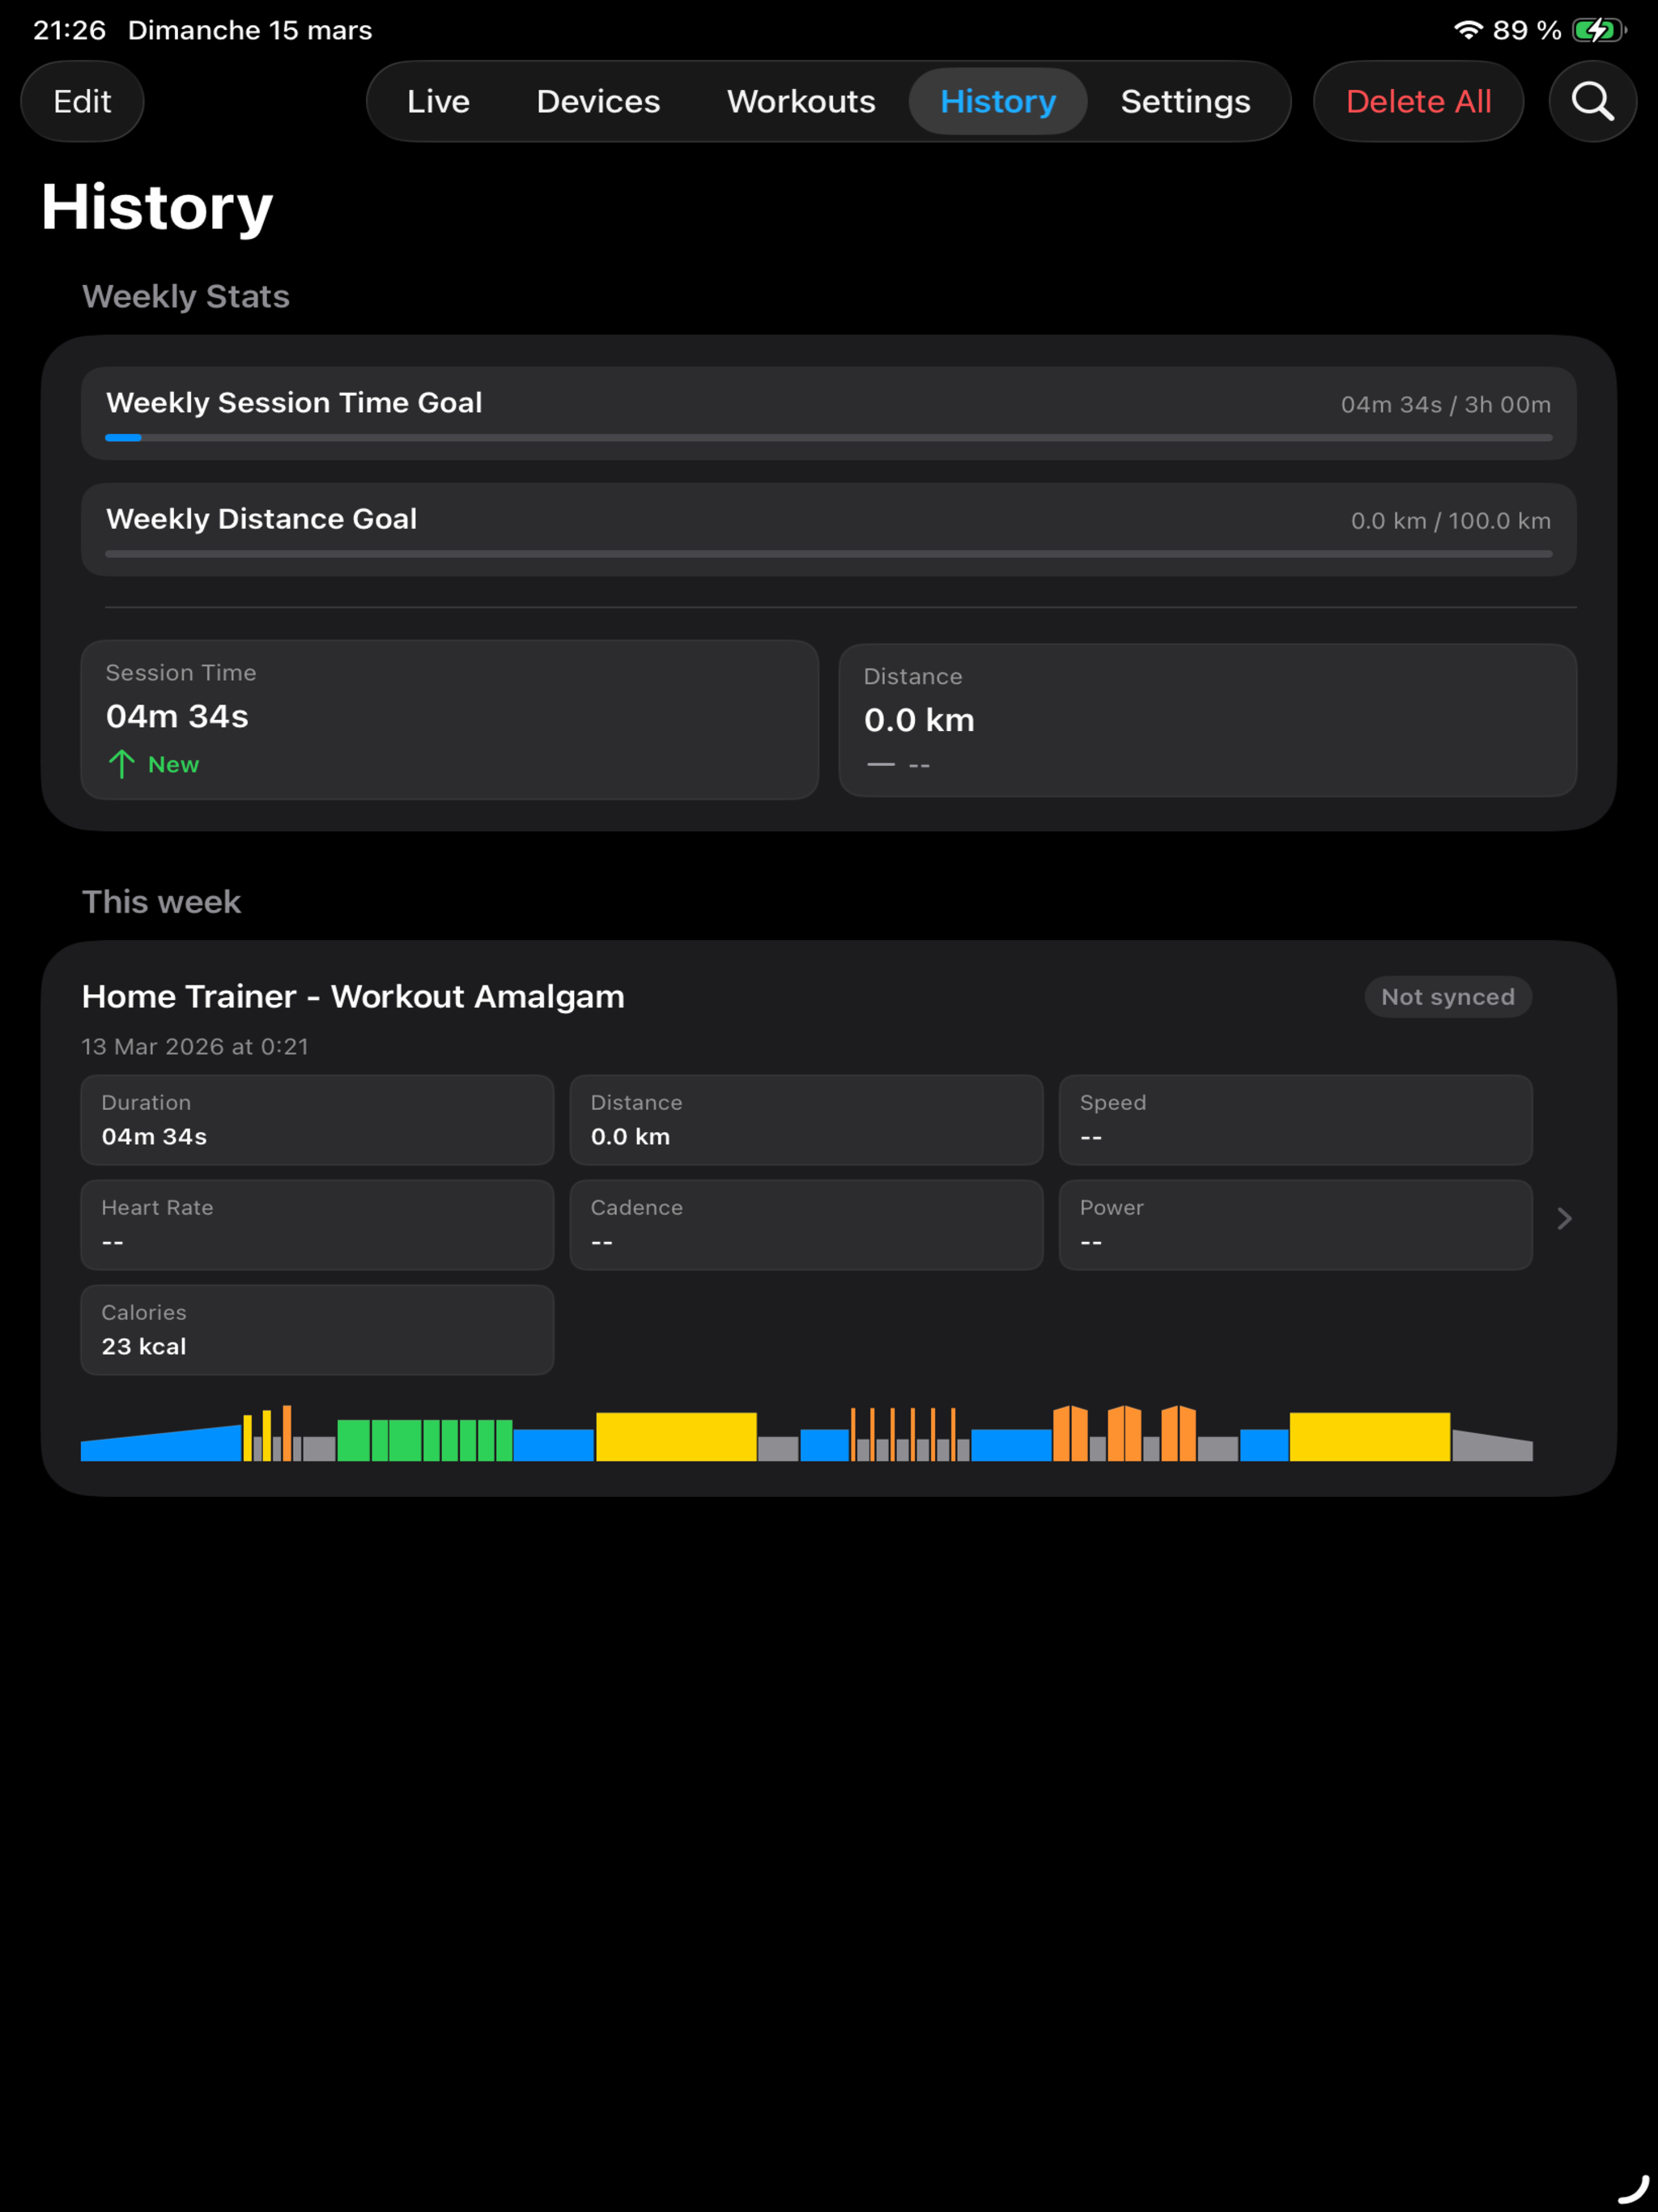Select the workout Distance 0.0 km tile

[x=806, y=1120]
